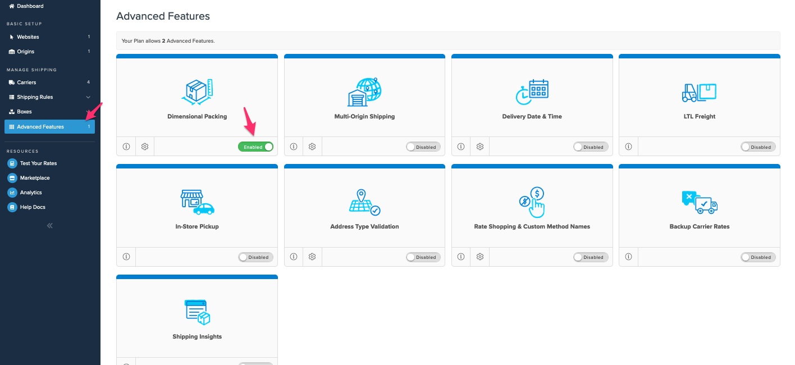Open Address Type Validation settings gear
Viewport: 795px width, 365px height.
point(312,257)
